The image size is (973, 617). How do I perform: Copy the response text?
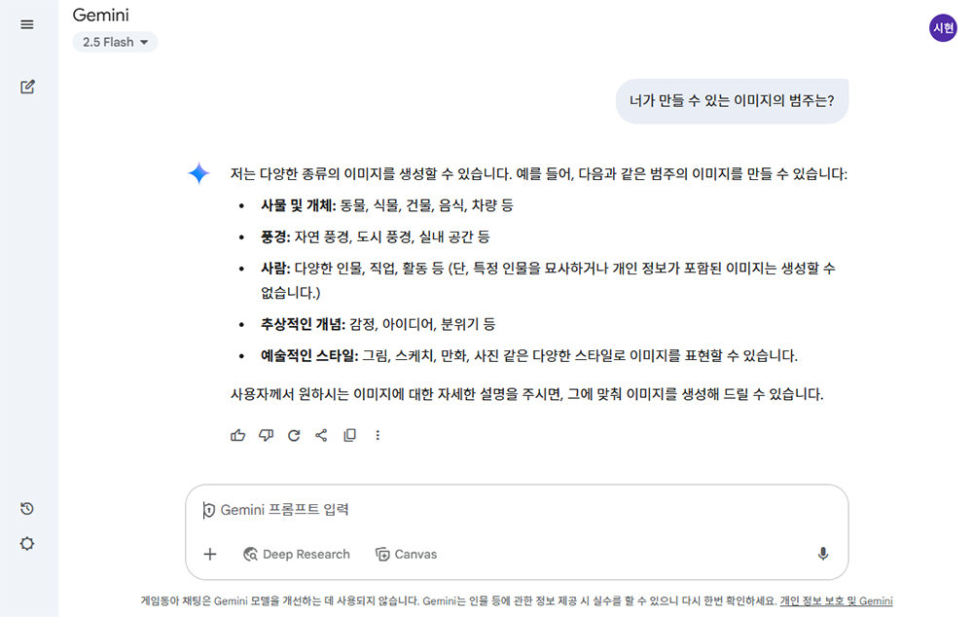point(349,435)
